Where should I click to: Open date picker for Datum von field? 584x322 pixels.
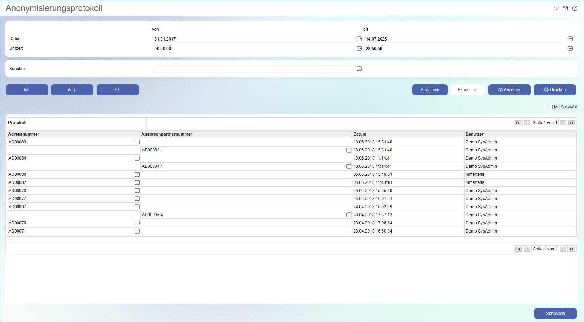pos(359,39)
